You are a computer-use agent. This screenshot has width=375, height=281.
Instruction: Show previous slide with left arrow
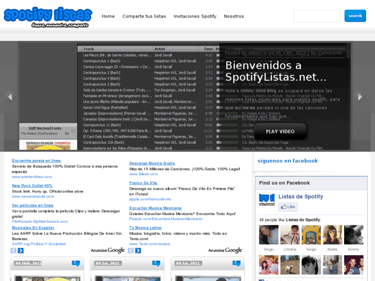[x=10, y=96]
